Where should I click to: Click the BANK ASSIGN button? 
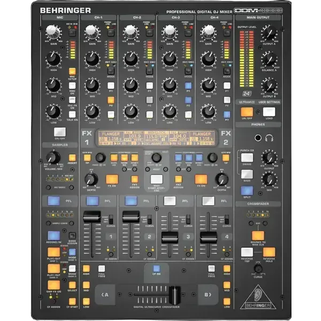[x=72, y=235]
